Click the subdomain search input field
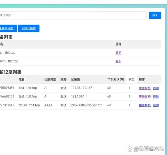This screenshot has width=167, height=155. [x=73, y=15]
